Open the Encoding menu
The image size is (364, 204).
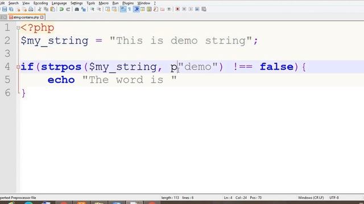tap(40, 3)
